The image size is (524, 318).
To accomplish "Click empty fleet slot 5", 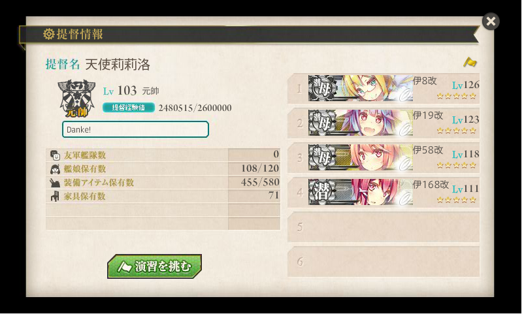I will (x=384, y=227).
